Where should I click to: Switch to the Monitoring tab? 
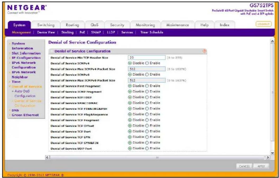click(145, 25)
